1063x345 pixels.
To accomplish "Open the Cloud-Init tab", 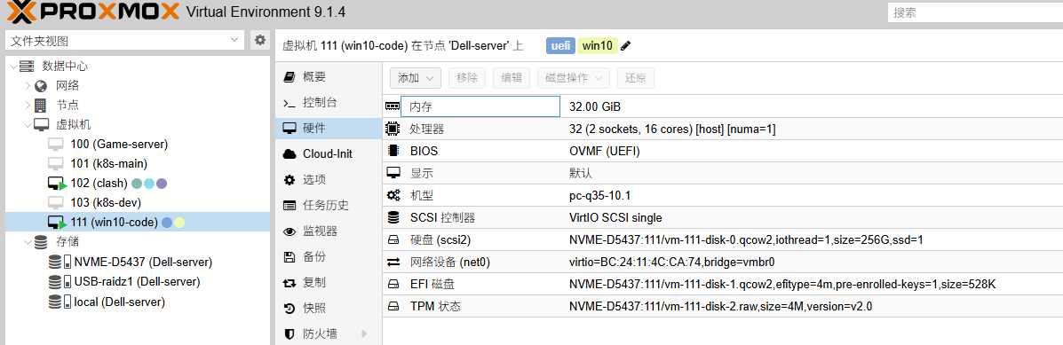I will (x=329, y=154).
